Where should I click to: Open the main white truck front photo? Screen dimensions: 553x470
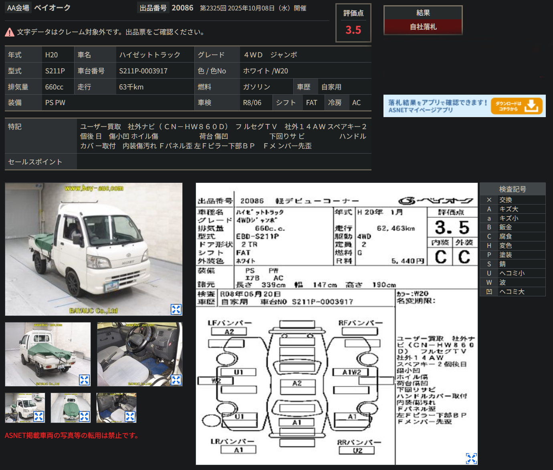[94, 249]
